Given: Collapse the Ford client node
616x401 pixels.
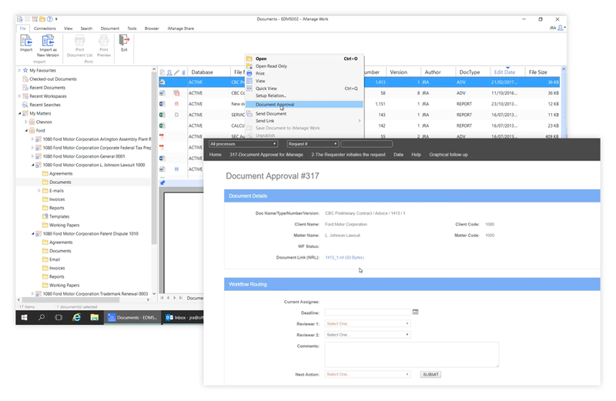Looking at the screenshot, I should coord(26,131).
